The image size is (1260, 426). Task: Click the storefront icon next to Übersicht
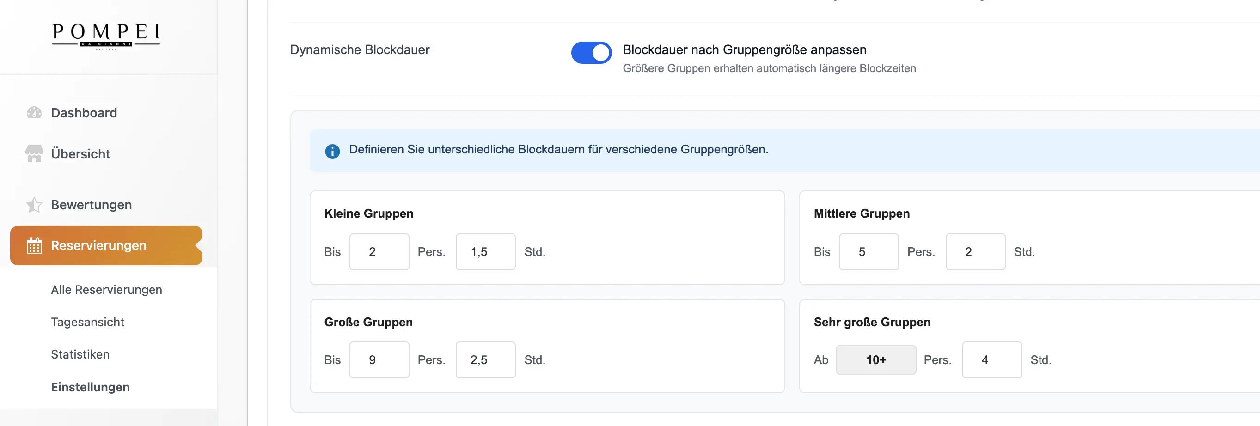tap(34, 153)
